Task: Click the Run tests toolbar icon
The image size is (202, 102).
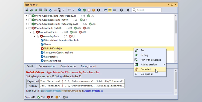Action: tap(27, 10)
